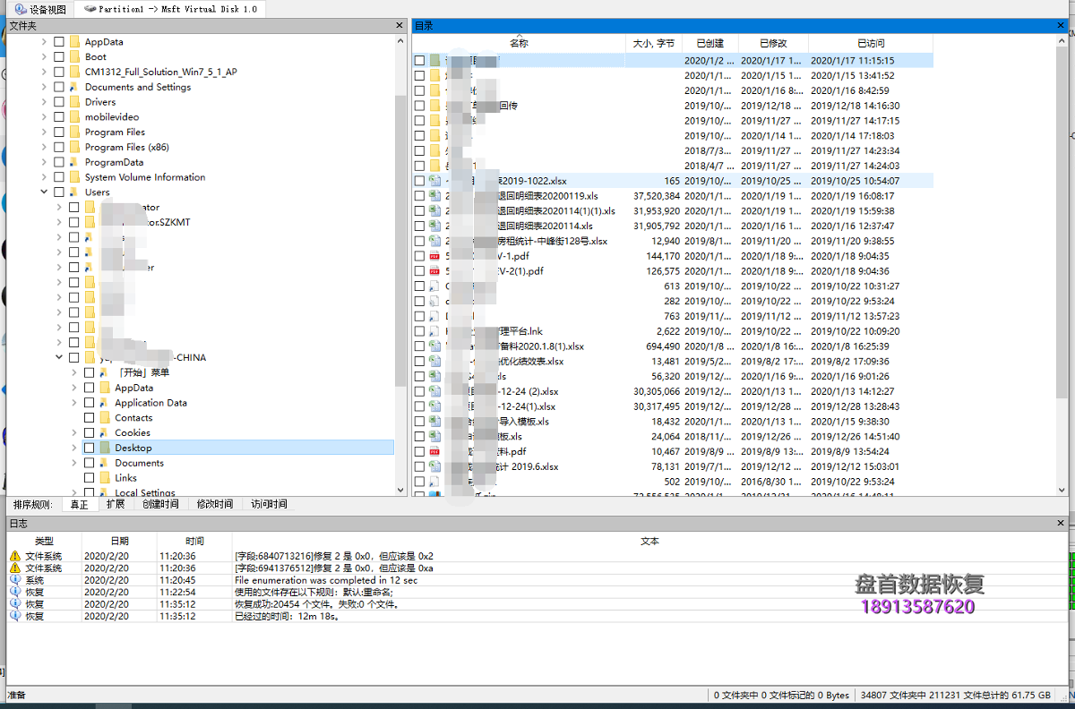
Task: Expand the Application Data tree node
Action: [x=73, y=403]
